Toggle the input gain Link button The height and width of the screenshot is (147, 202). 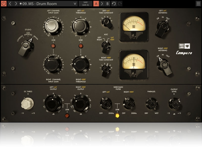pyautogui.click(x=53, y=46)
